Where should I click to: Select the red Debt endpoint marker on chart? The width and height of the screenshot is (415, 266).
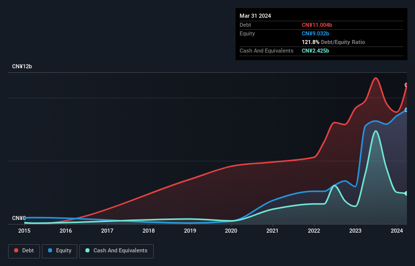coord(406,85)
